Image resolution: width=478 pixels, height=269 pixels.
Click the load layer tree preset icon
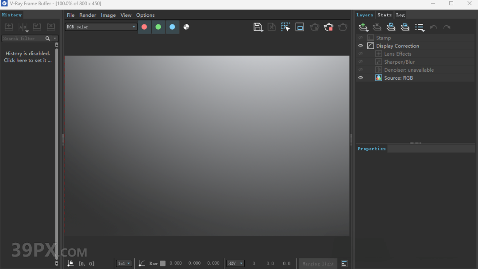point(405,27)
